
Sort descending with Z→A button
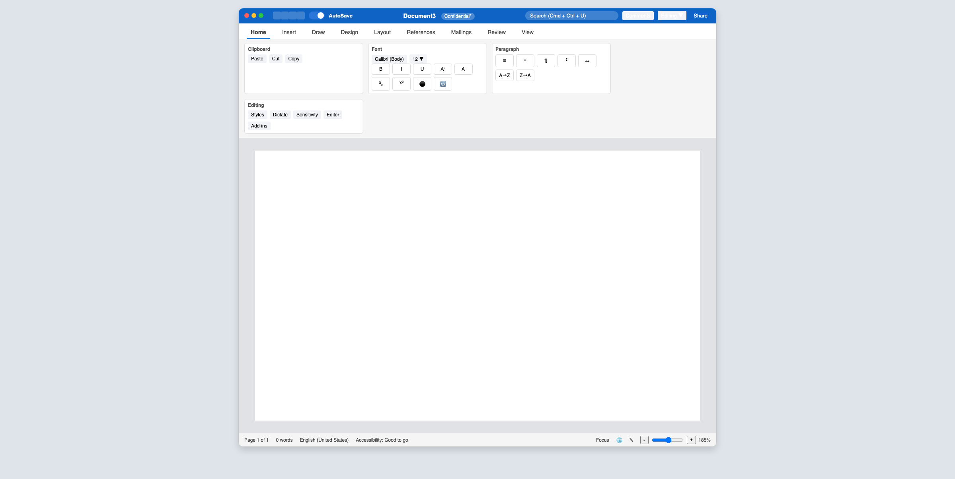[x=525, y=75]
